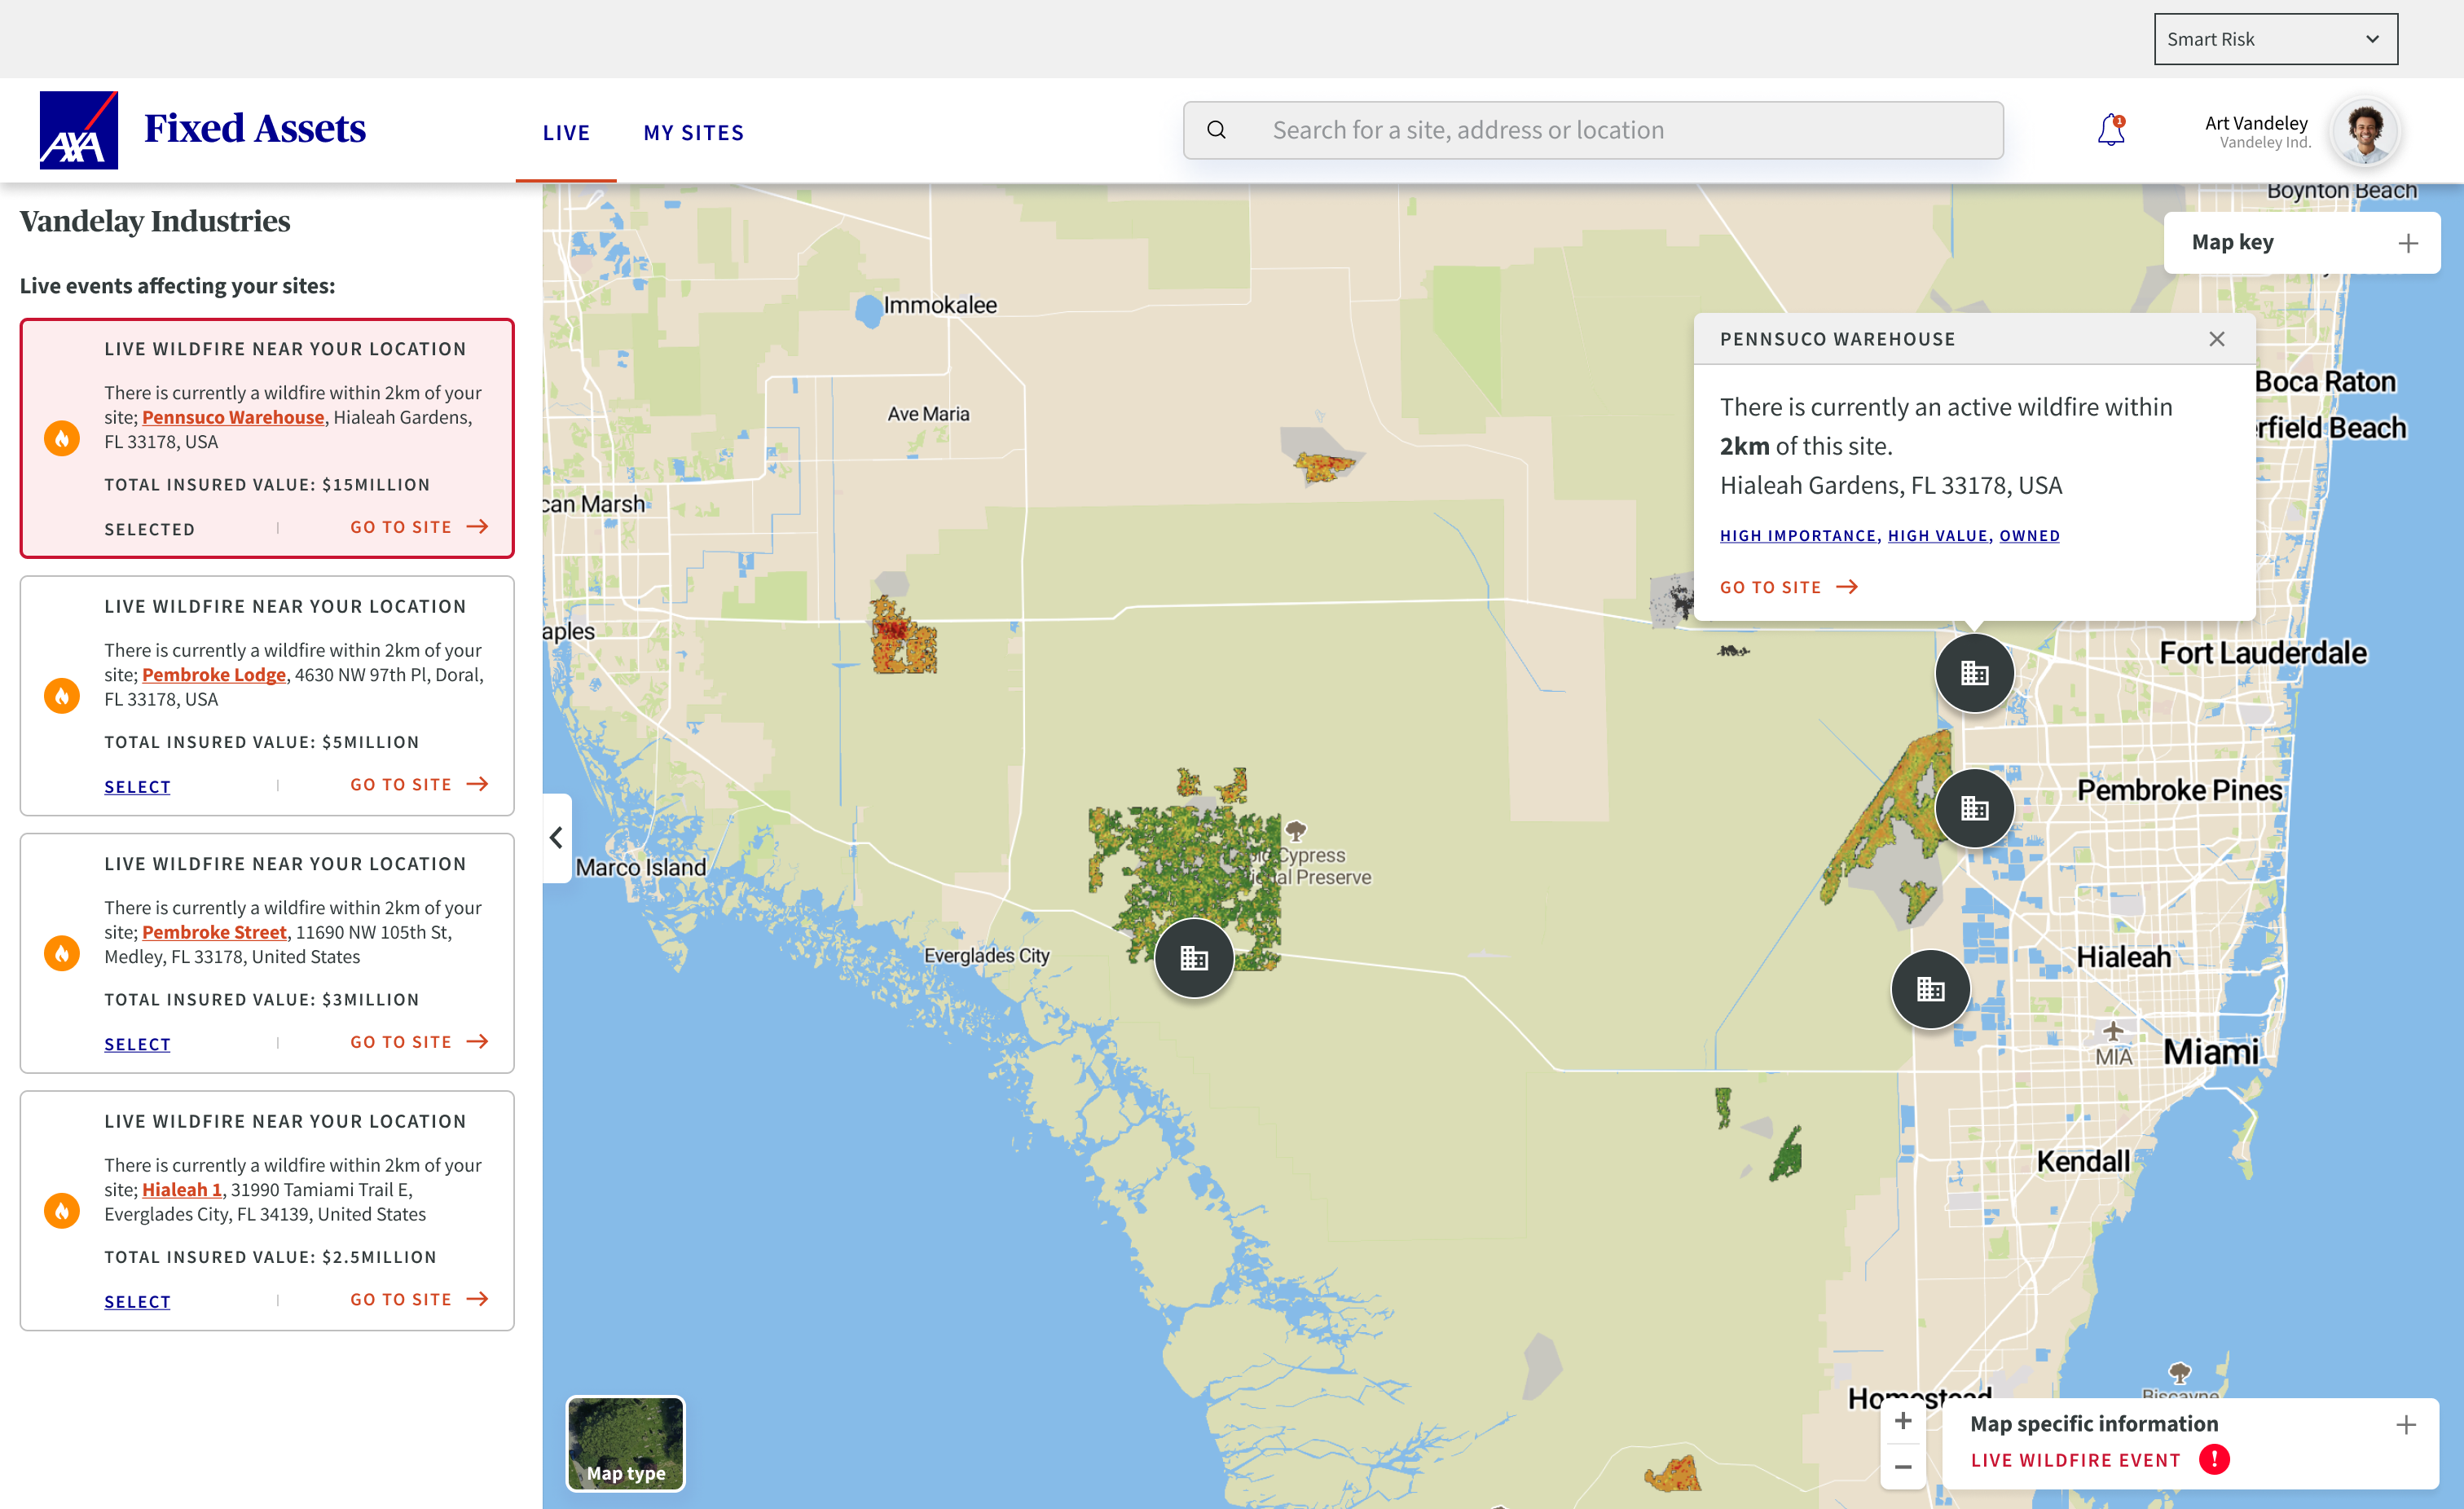Close the Pennsuco Warehouse popup
2464x1509 pixels.
(x=2216, y=339)
